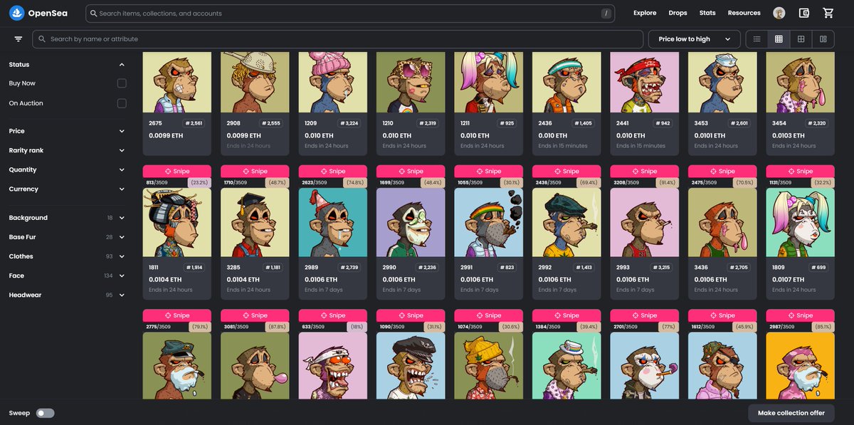The height and width of the screenshot is (425, 854).
Task: Click the (91.4%) badge above item 2993
Action: tap(667, 182)
